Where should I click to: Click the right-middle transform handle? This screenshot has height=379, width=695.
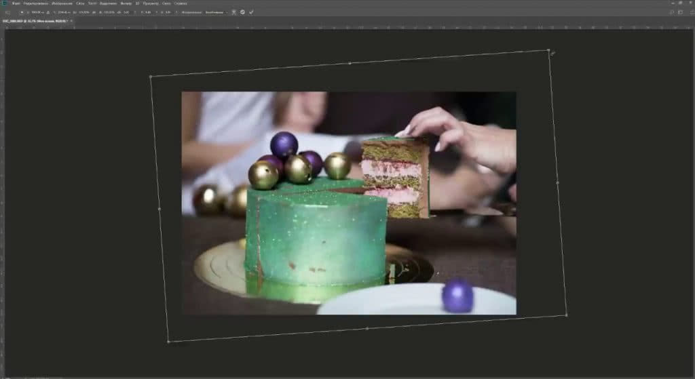557,182
